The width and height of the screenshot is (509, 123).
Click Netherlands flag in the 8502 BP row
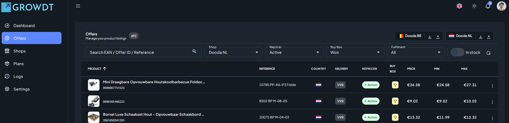click(x=319, y=101)
